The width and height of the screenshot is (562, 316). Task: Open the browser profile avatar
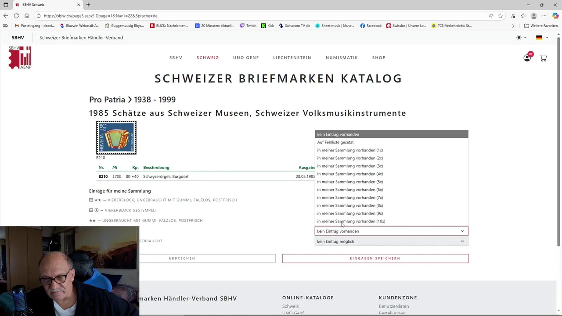click(x=534, y=16)
